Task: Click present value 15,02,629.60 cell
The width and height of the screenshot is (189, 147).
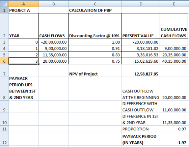Action: 141,61
